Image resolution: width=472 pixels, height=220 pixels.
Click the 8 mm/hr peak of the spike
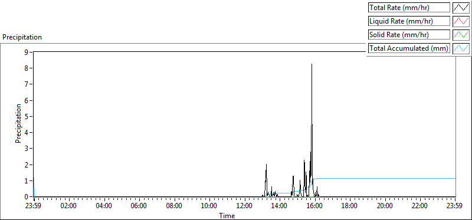[312, 64]
